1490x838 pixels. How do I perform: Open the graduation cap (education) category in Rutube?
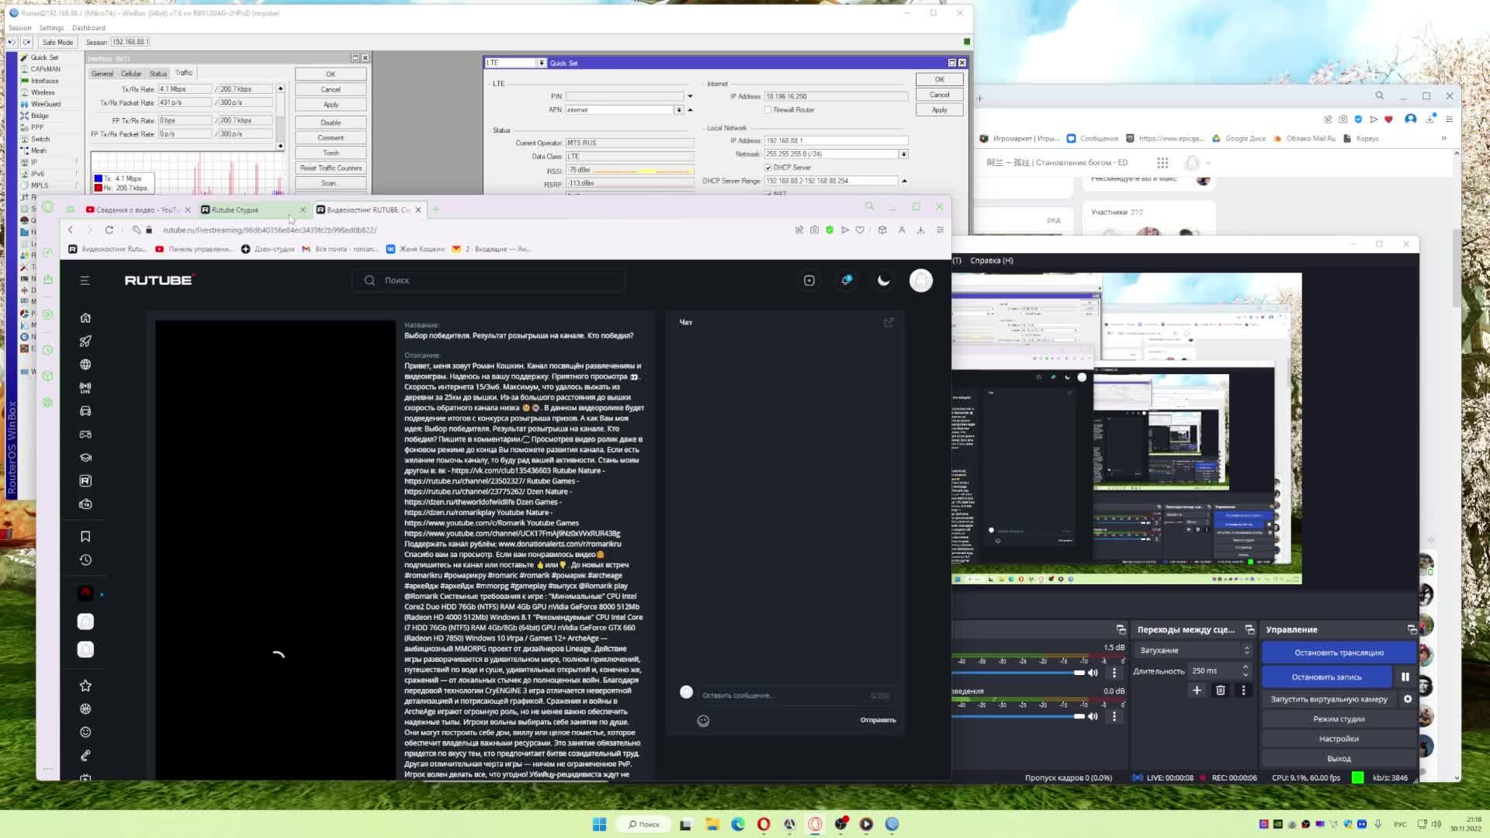pyautogui.click(x=85, y=457)
